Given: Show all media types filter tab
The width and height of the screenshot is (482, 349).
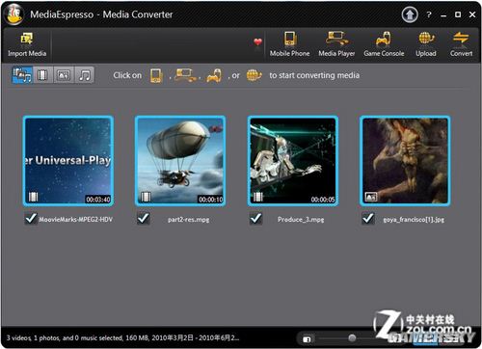Looking at the screenshot, I should pyautogui.click(x=22, y=75).
